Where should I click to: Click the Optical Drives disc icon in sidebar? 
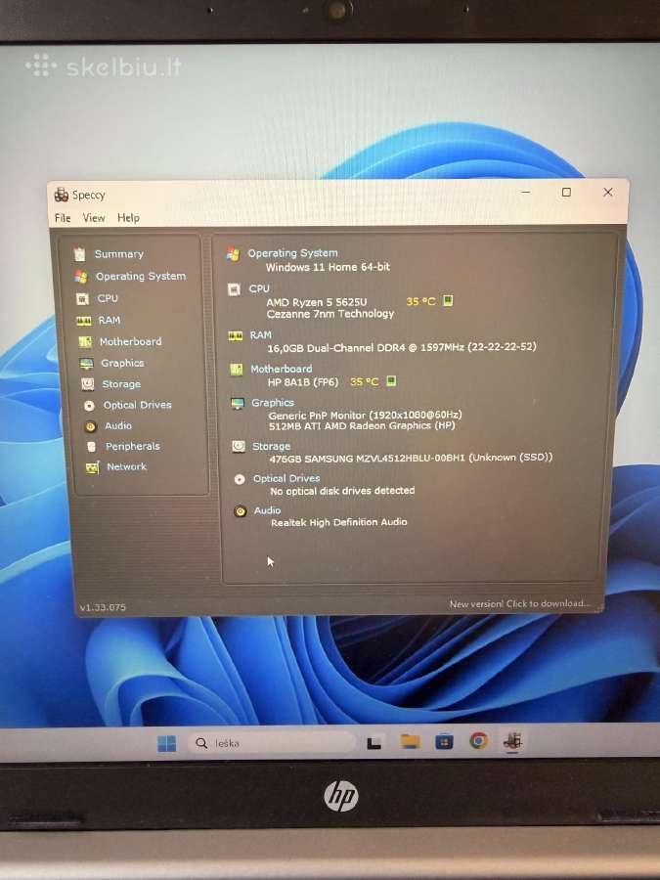coord(89,405)
